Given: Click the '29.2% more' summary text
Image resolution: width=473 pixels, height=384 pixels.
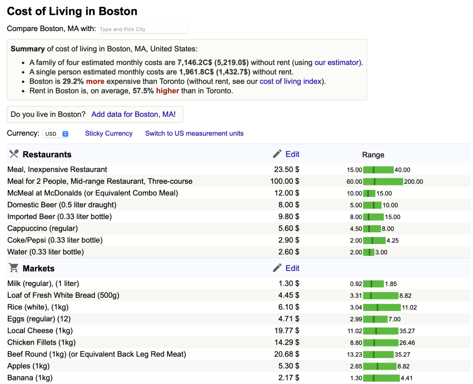Looking at the screenshot, I should pyautogui.click(x=84, y=81).
